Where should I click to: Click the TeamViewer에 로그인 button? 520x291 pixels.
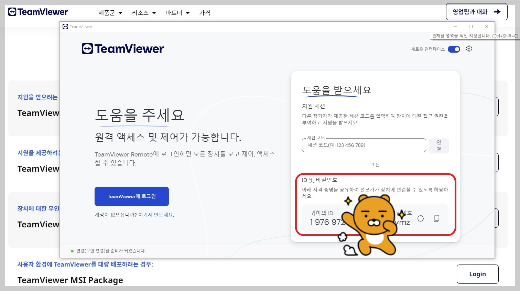132,196
